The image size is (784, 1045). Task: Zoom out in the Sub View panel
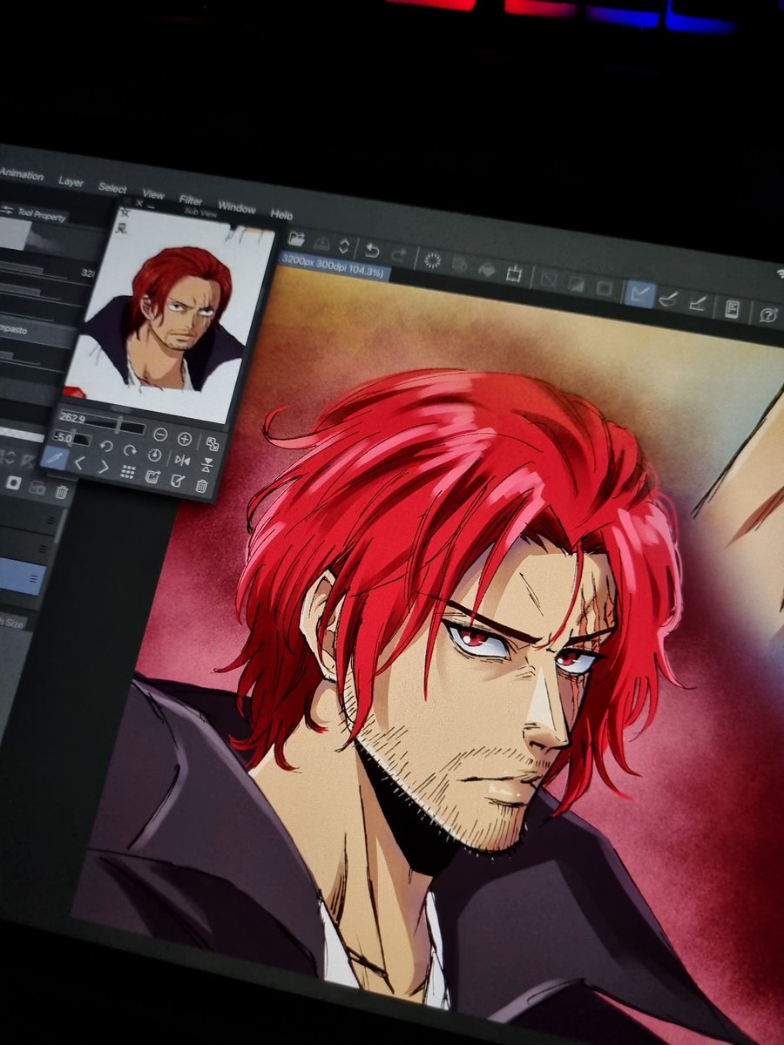159,435
